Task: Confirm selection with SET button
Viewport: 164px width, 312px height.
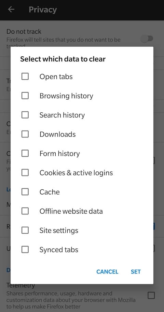Action: coord(136,271)
